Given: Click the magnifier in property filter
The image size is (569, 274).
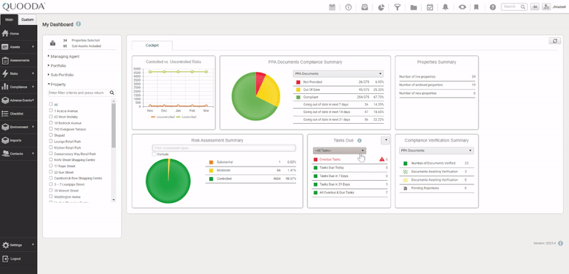Looking at the screenshot, I should [112, 93].
